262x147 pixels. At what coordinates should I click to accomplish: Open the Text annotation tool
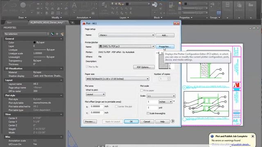(74, 7)
